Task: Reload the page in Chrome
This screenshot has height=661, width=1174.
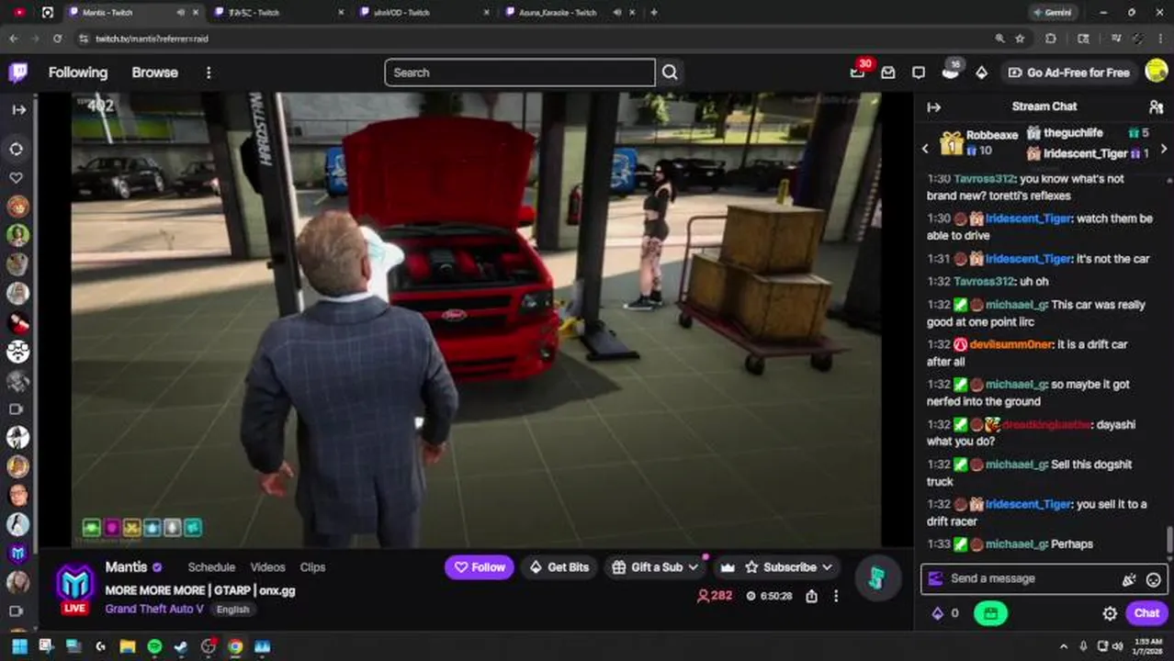Action: [57, 39]
